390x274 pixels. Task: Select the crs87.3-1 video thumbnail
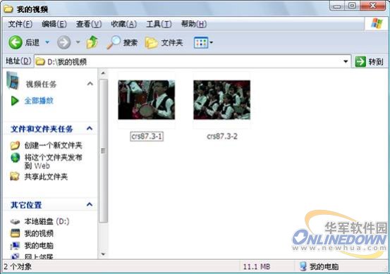pyautogui.click(x=147, y=100)
